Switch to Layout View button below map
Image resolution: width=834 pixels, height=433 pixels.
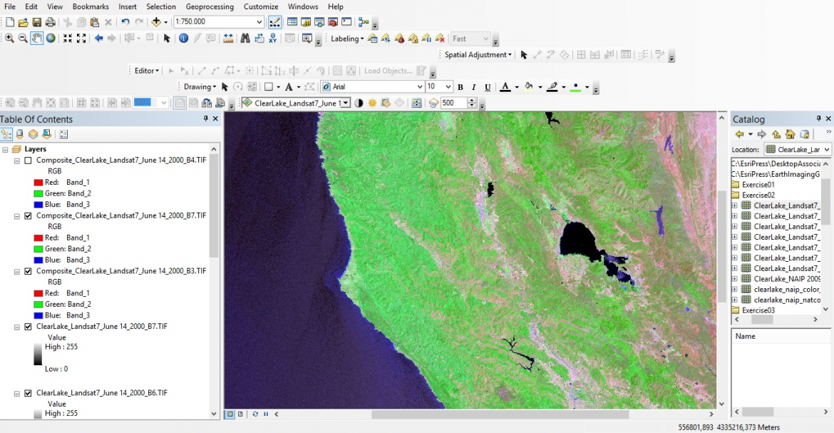pos(240,414)
